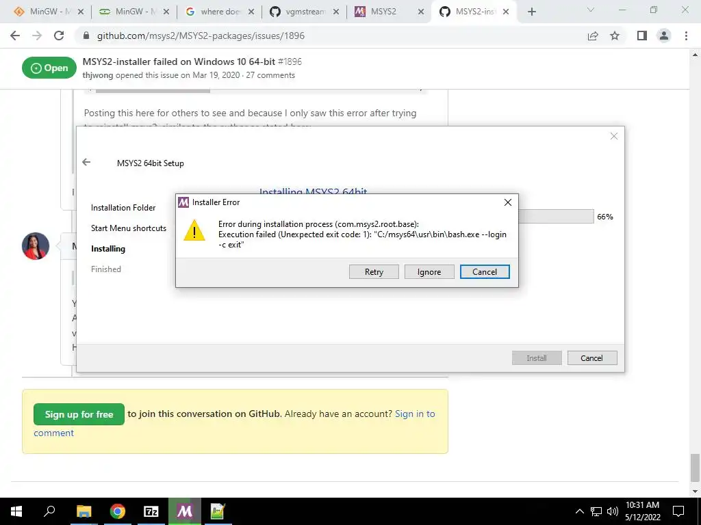Click the back arrow in MSYS2 Setup
The height and width of the screenshot is (525, 701).
[86, 163]
